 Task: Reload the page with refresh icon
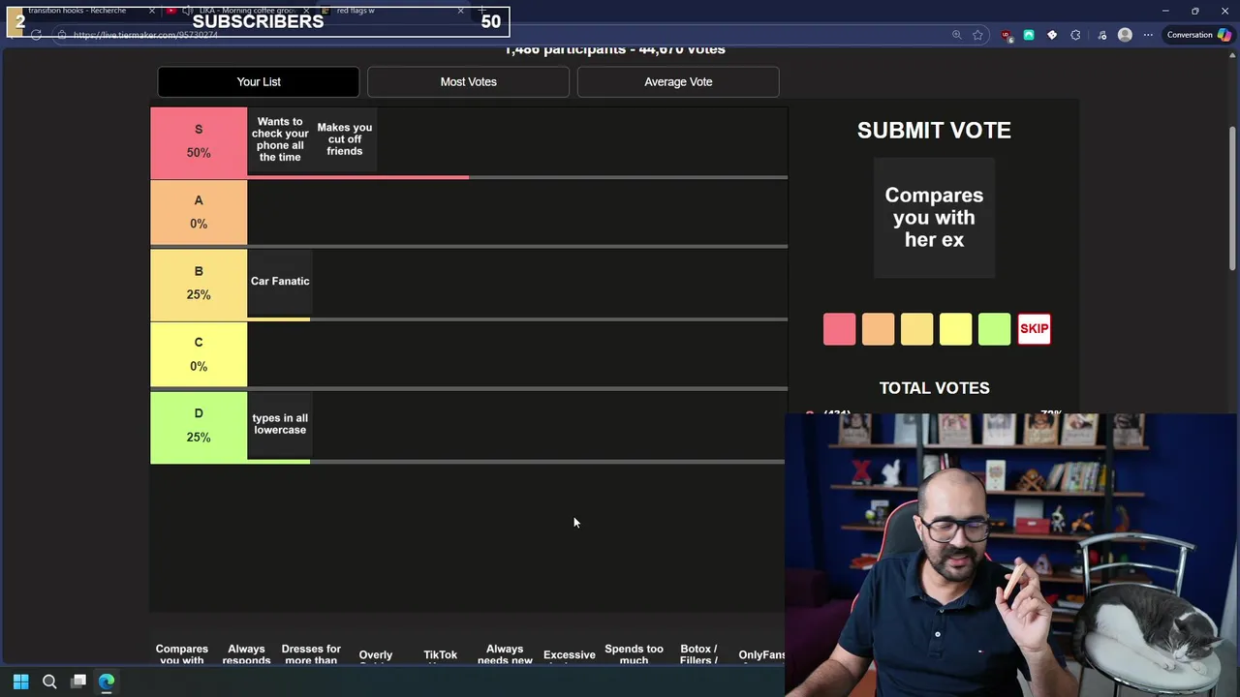point(36,35)
